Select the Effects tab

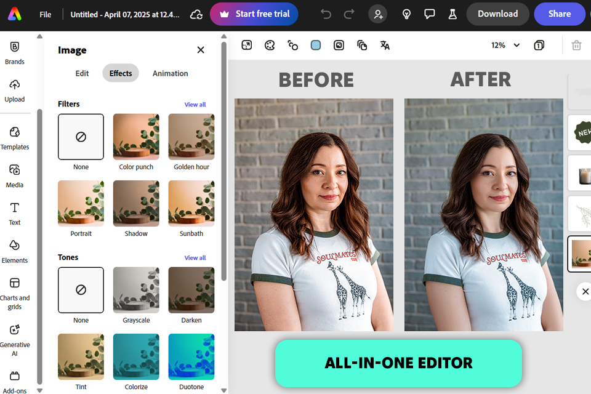[121, 73]
